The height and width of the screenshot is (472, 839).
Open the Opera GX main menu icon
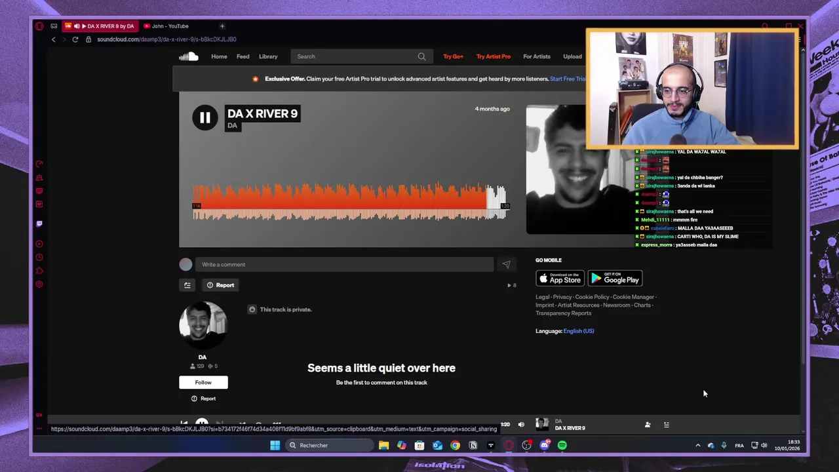tap(39, 26)
